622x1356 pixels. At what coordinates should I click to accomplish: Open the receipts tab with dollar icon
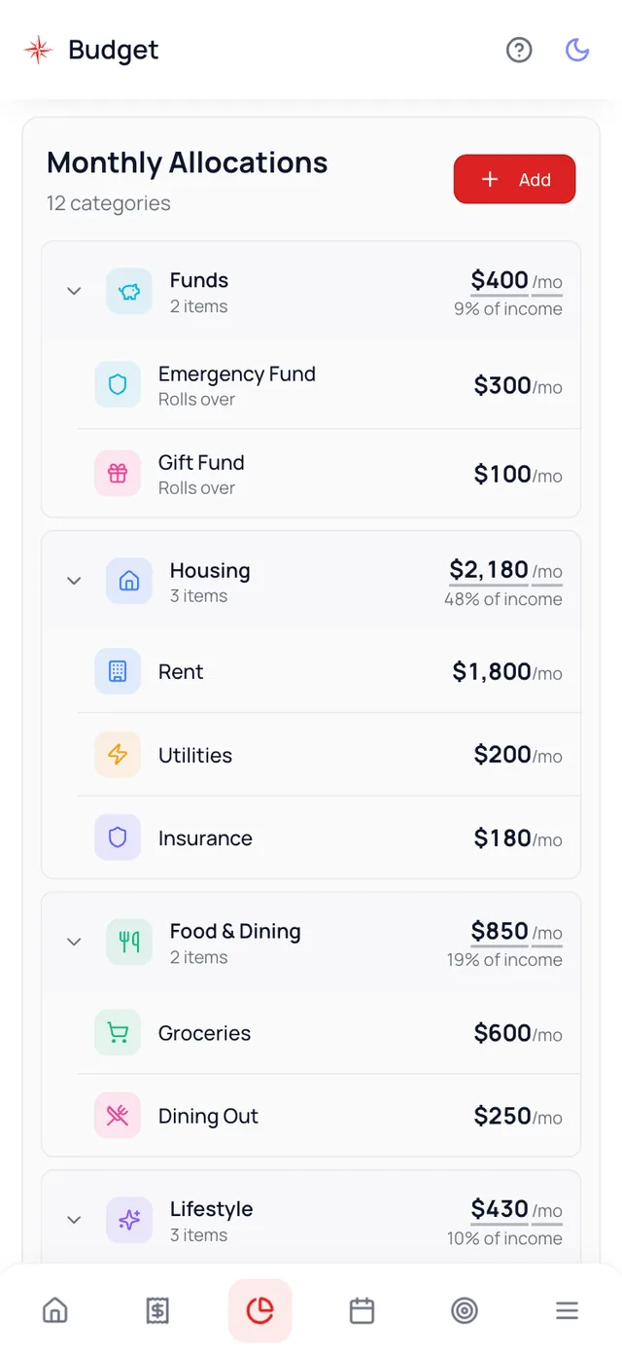pyautogui.click(x=157, y=1310)
